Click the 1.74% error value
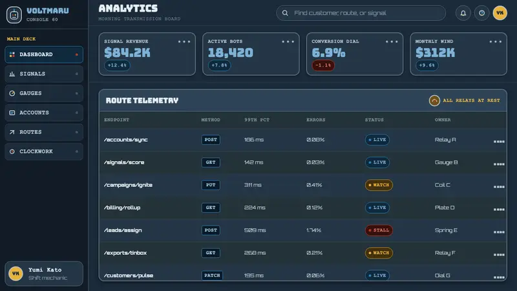This screenshot has height=291, width=517. click(313, 230)
